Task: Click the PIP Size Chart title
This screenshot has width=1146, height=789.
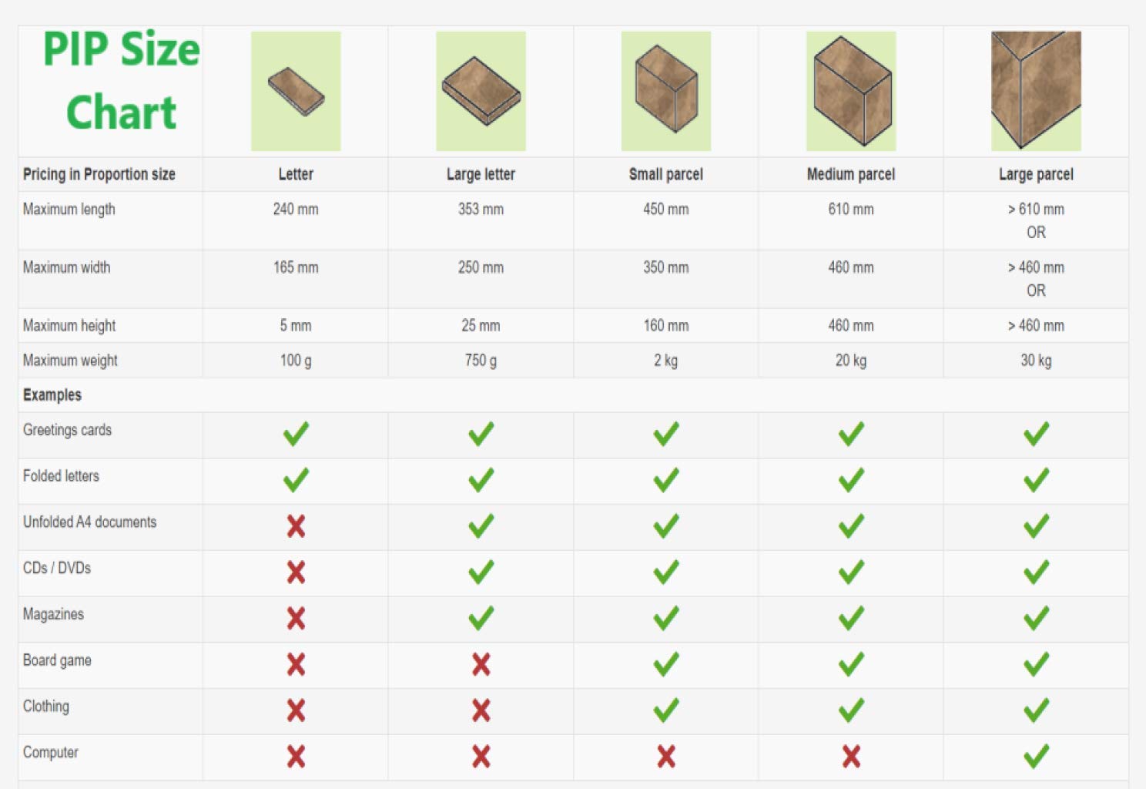Action: tap(121, 81)
